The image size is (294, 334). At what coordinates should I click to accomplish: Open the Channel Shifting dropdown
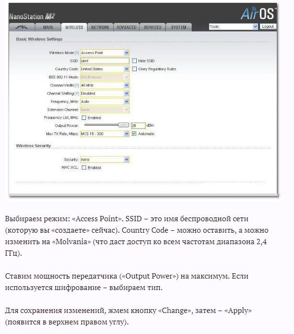pyautogui.click(x=105, y=94)
